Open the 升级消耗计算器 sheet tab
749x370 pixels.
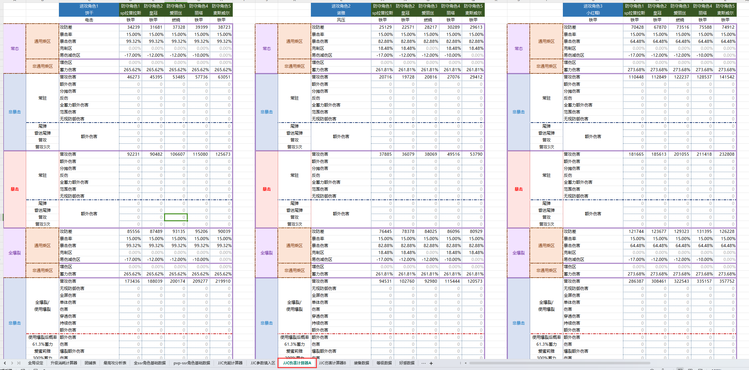64,363
